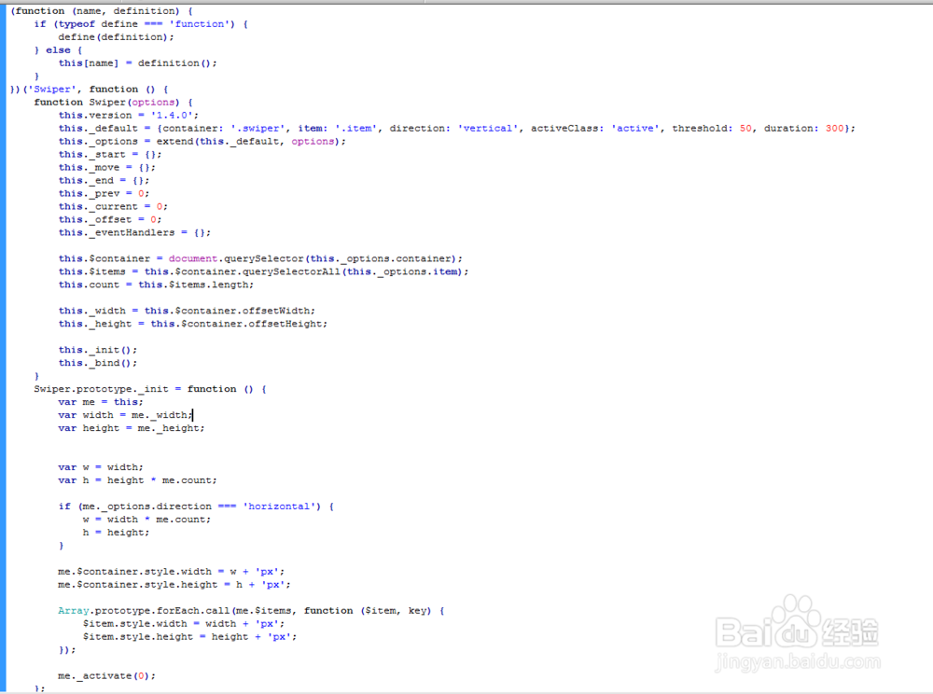Viewport: 933px width, 694px height.
Task: Click 'me.$container.style.width' line
Action: tap(172, 572)
